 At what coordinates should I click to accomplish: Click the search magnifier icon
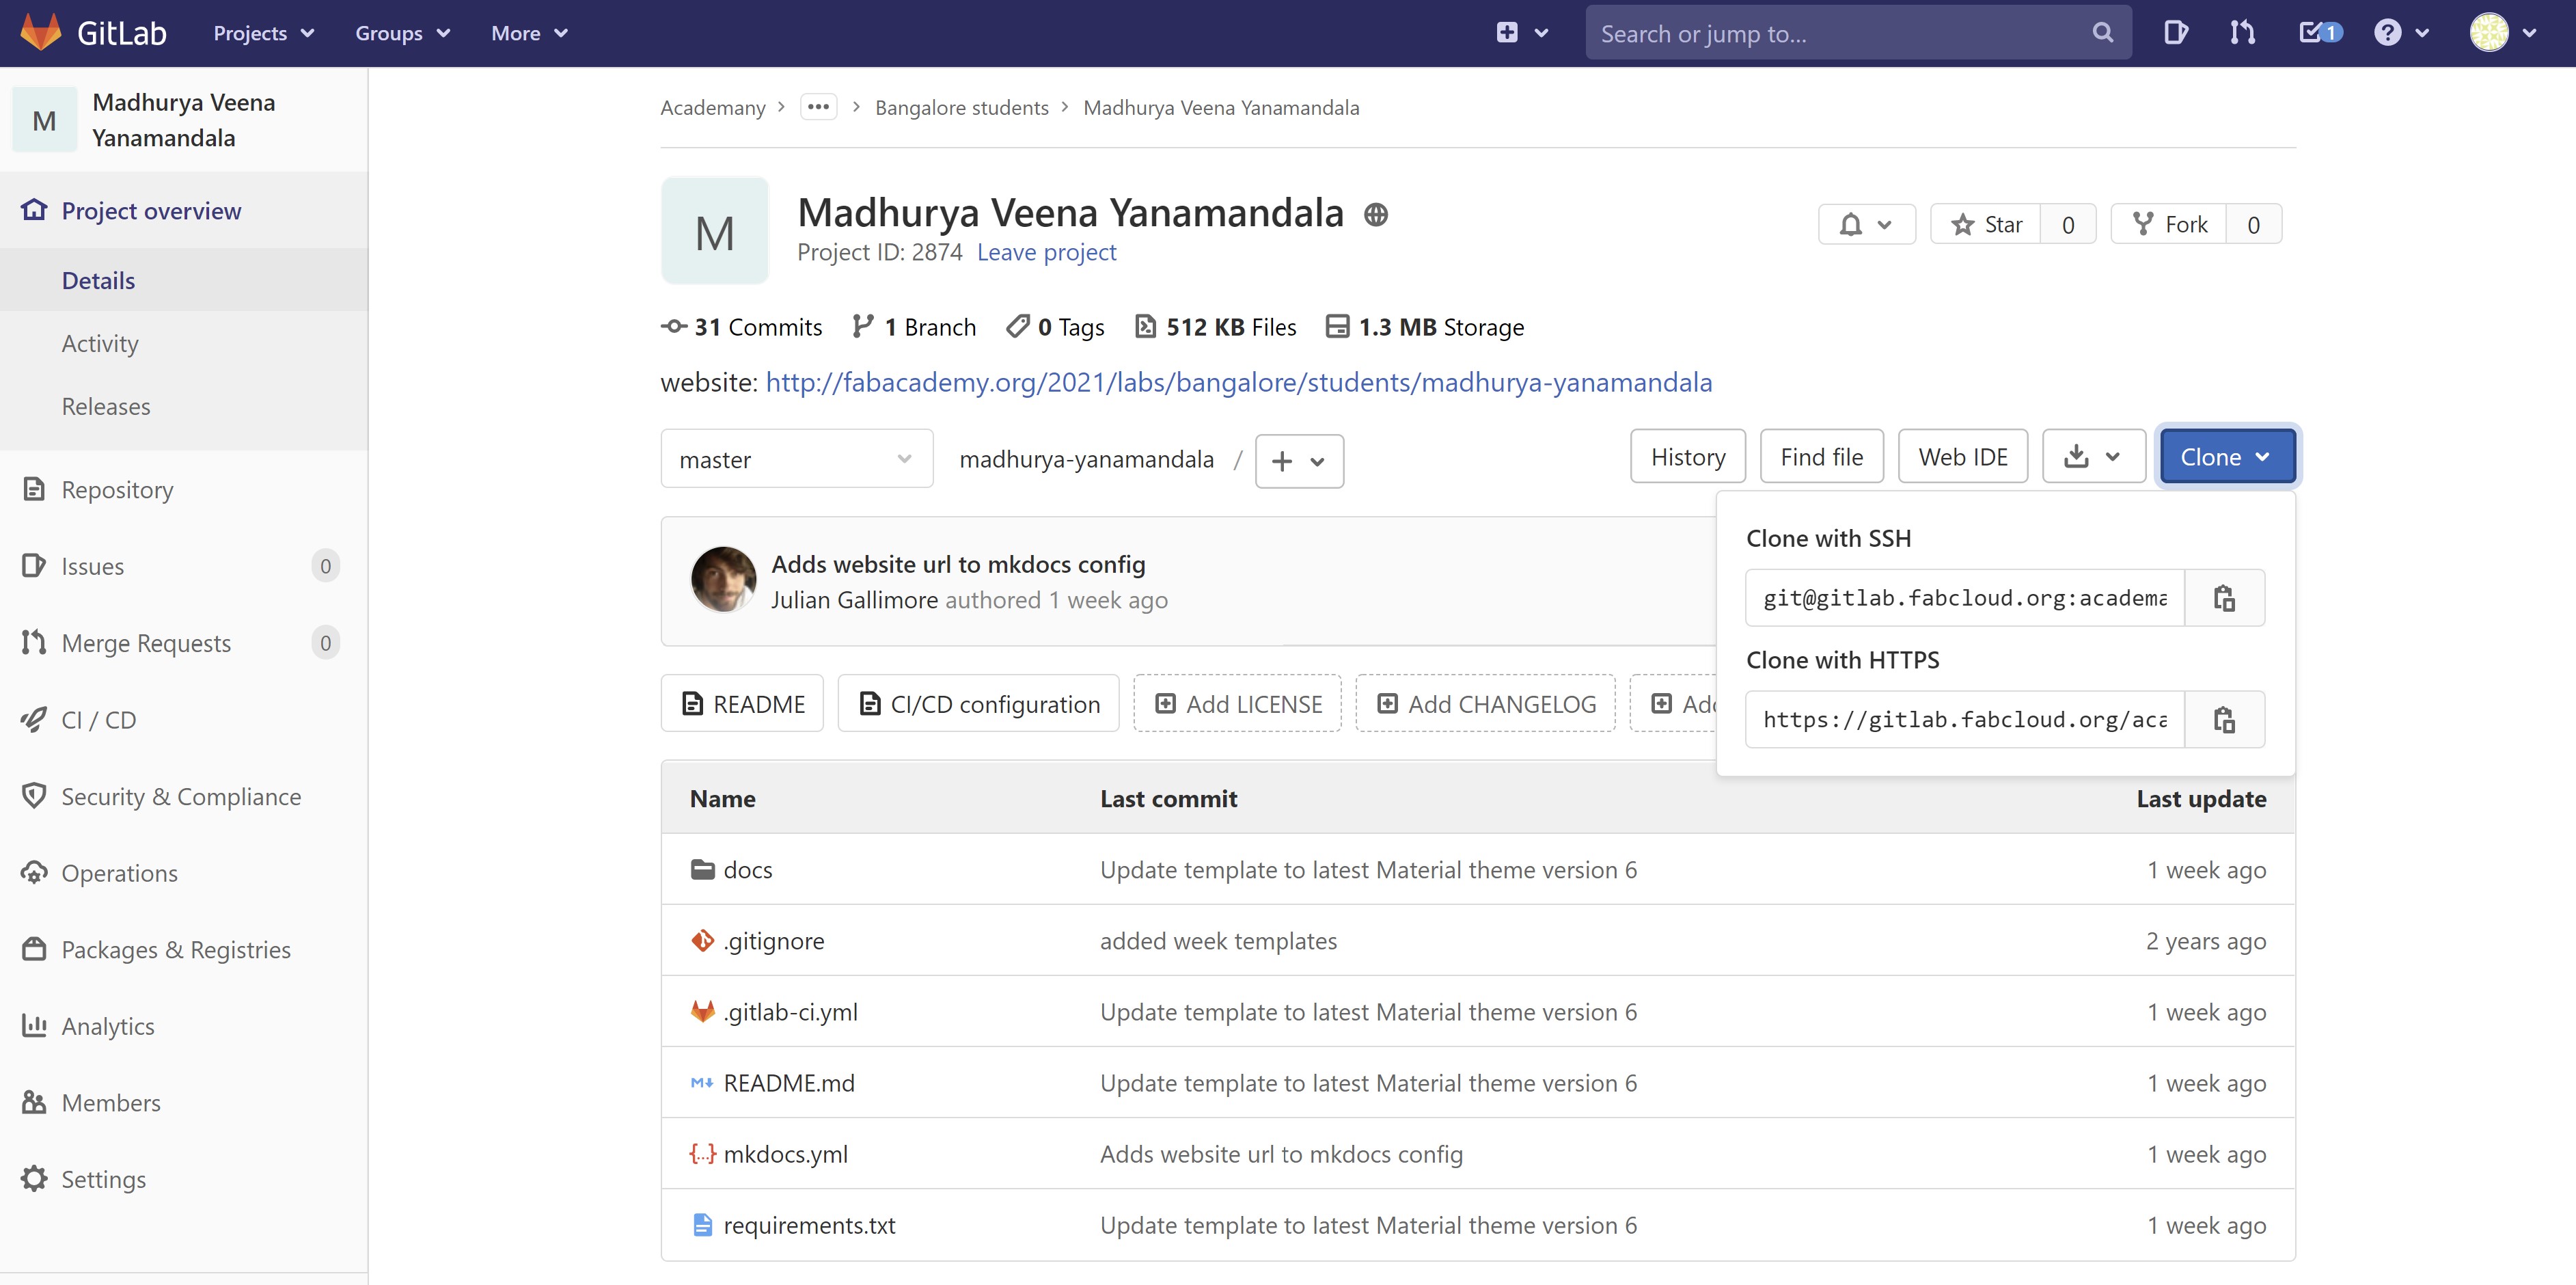[x=2102, y=33]
